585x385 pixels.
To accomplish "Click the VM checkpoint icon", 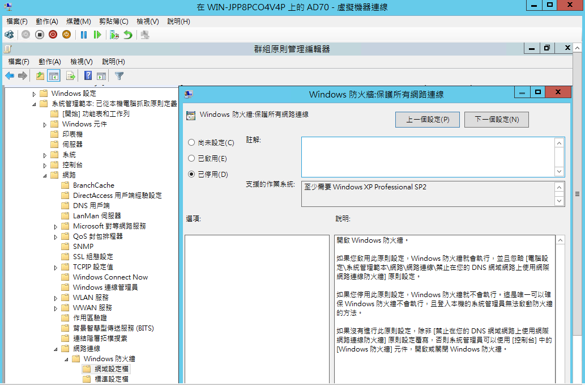I will 114,35.
